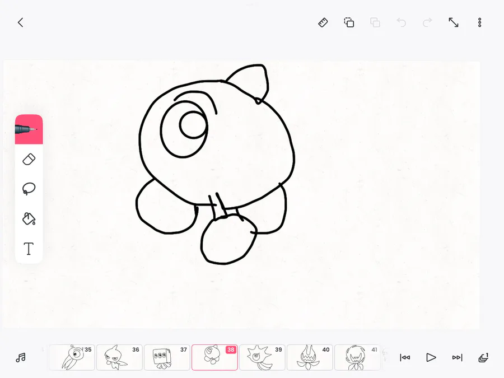504x378 pixels.
Task: Open the three-dot more options menu
Action: point(479,22)
